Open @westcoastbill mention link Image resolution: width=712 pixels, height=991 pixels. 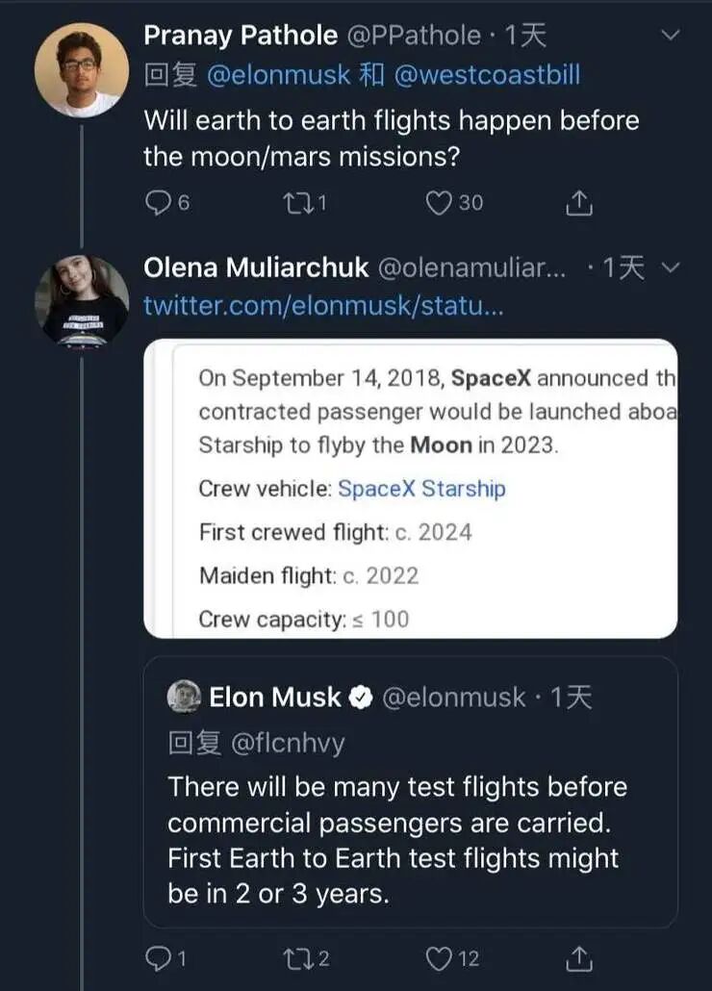pyautogui.click(x=487, y=75)
